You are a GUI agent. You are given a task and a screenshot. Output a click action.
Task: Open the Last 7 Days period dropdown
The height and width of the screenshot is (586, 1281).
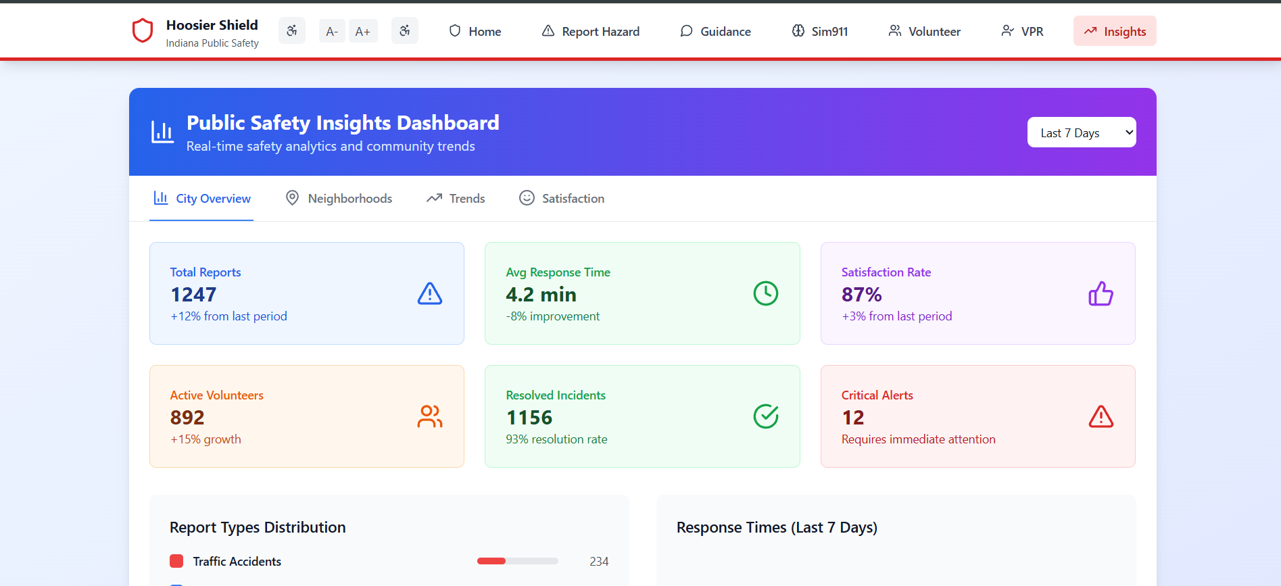pos(1082,132)
